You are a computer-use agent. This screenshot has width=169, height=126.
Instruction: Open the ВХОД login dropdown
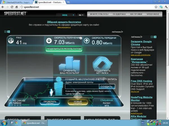(x=66, y=15)
